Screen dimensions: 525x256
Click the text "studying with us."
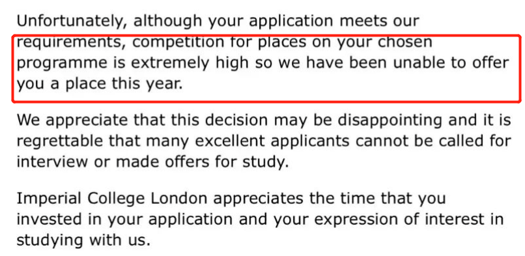(83, 240)
